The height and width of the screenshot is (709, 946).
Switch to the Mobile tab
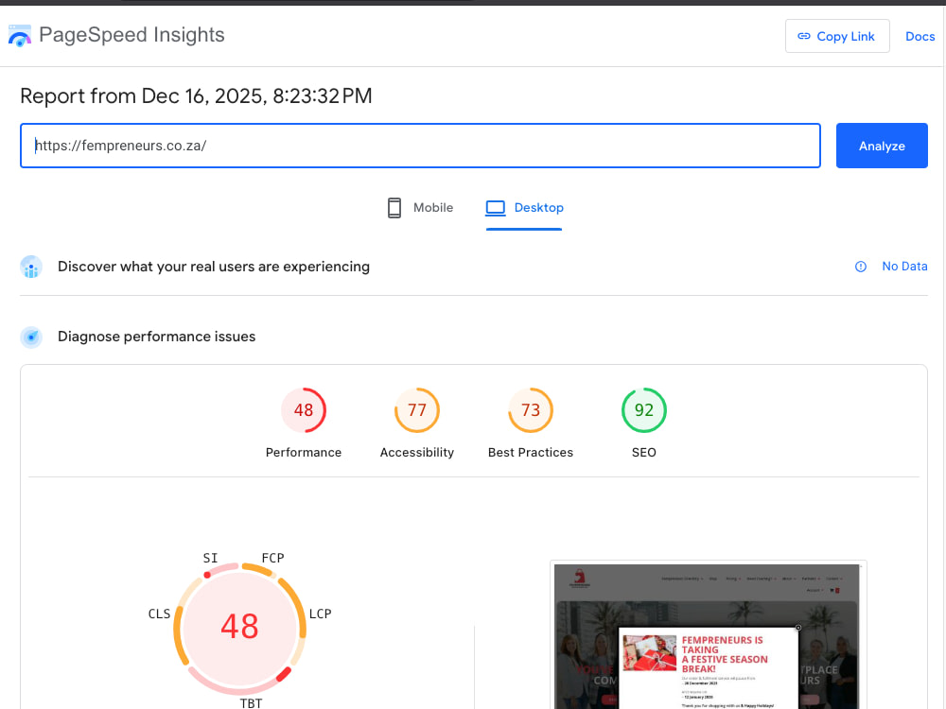tap(420, 207)
